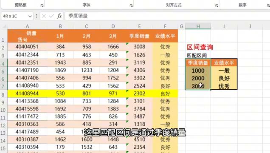Screen dimensions: 270x153
Task: Click cell with value 1233 in column C
Action: coord(87,70)
